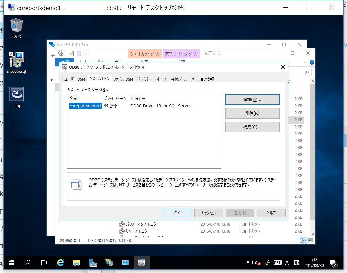Click the 名前 column header
This screenshot has height=273, width=347.
click(85, 99)
